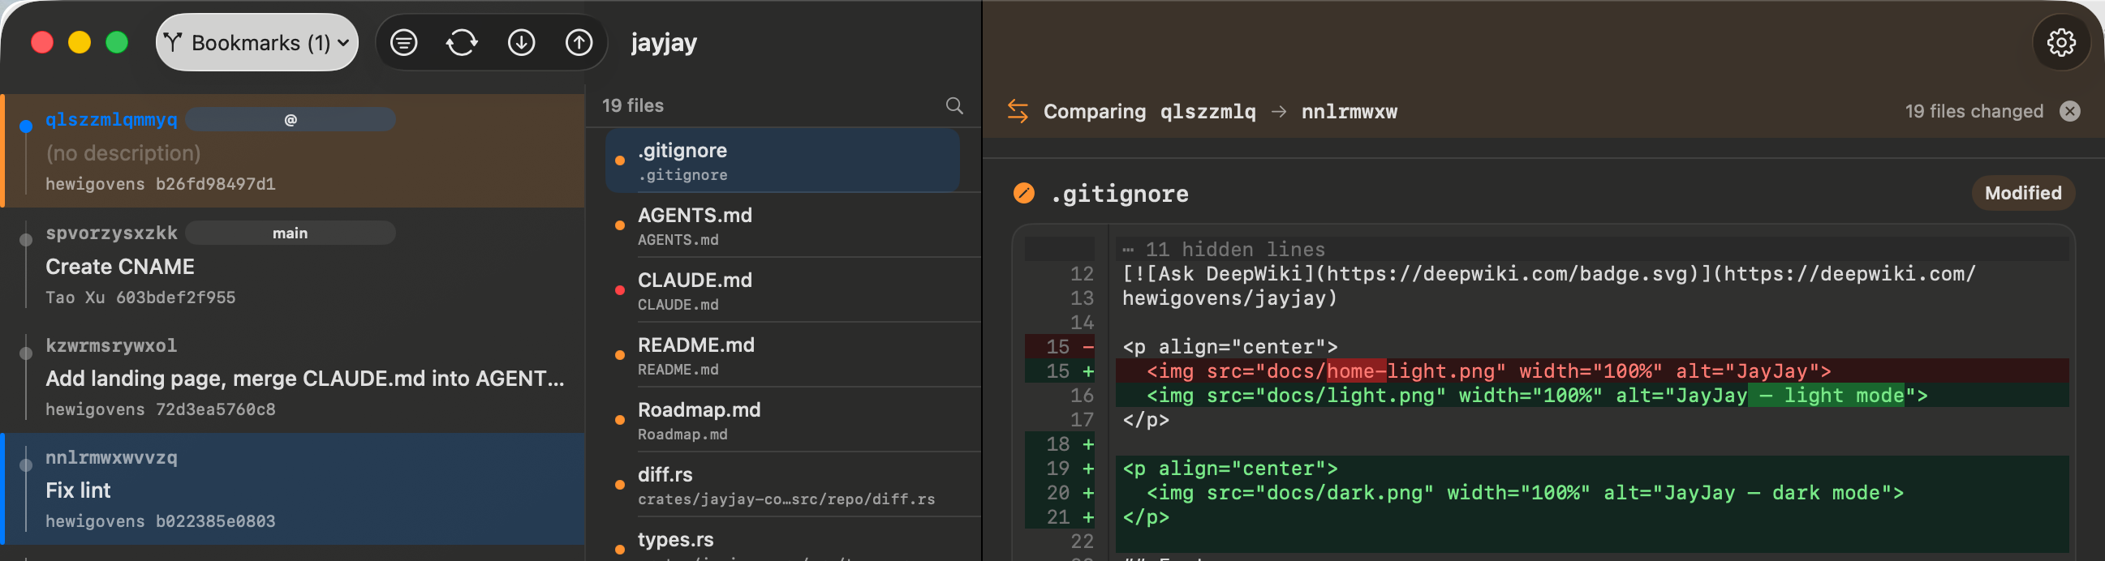Expand the 11 hidden lines row
The image size is (2105, 561).
[x=1234, y=249]
